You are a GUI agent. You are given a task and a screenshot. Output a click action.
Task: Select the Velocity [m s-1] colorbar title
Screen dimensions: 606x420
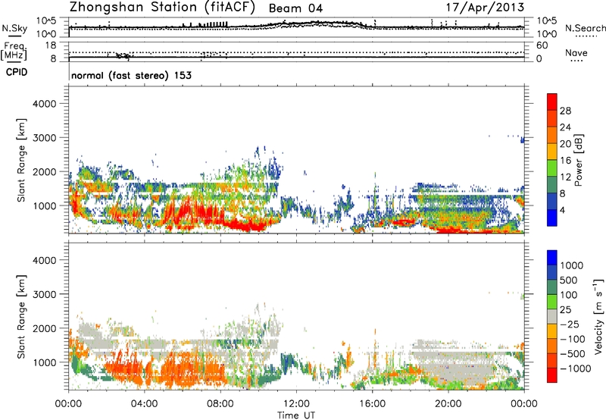coord(598,316)
